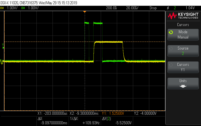201x126 pixels.
Task: Click the channel 1 BW limit icon
Action: click(2, 8)
